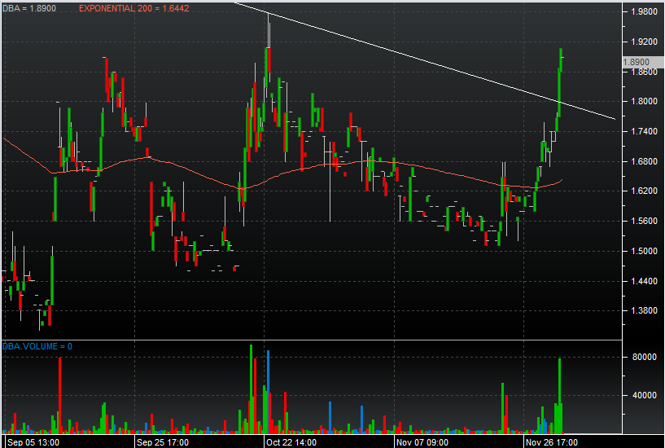Click the 1.9200 price axis label
Viewport: 665px width, 448px height.
click(644, 42)
